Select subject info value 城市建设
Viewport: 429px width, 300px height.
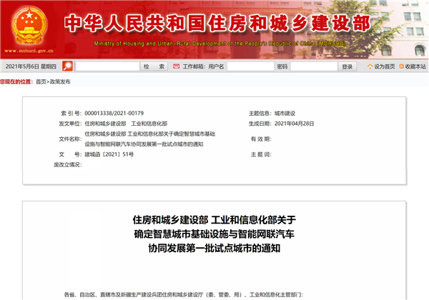tap(285, 114)
